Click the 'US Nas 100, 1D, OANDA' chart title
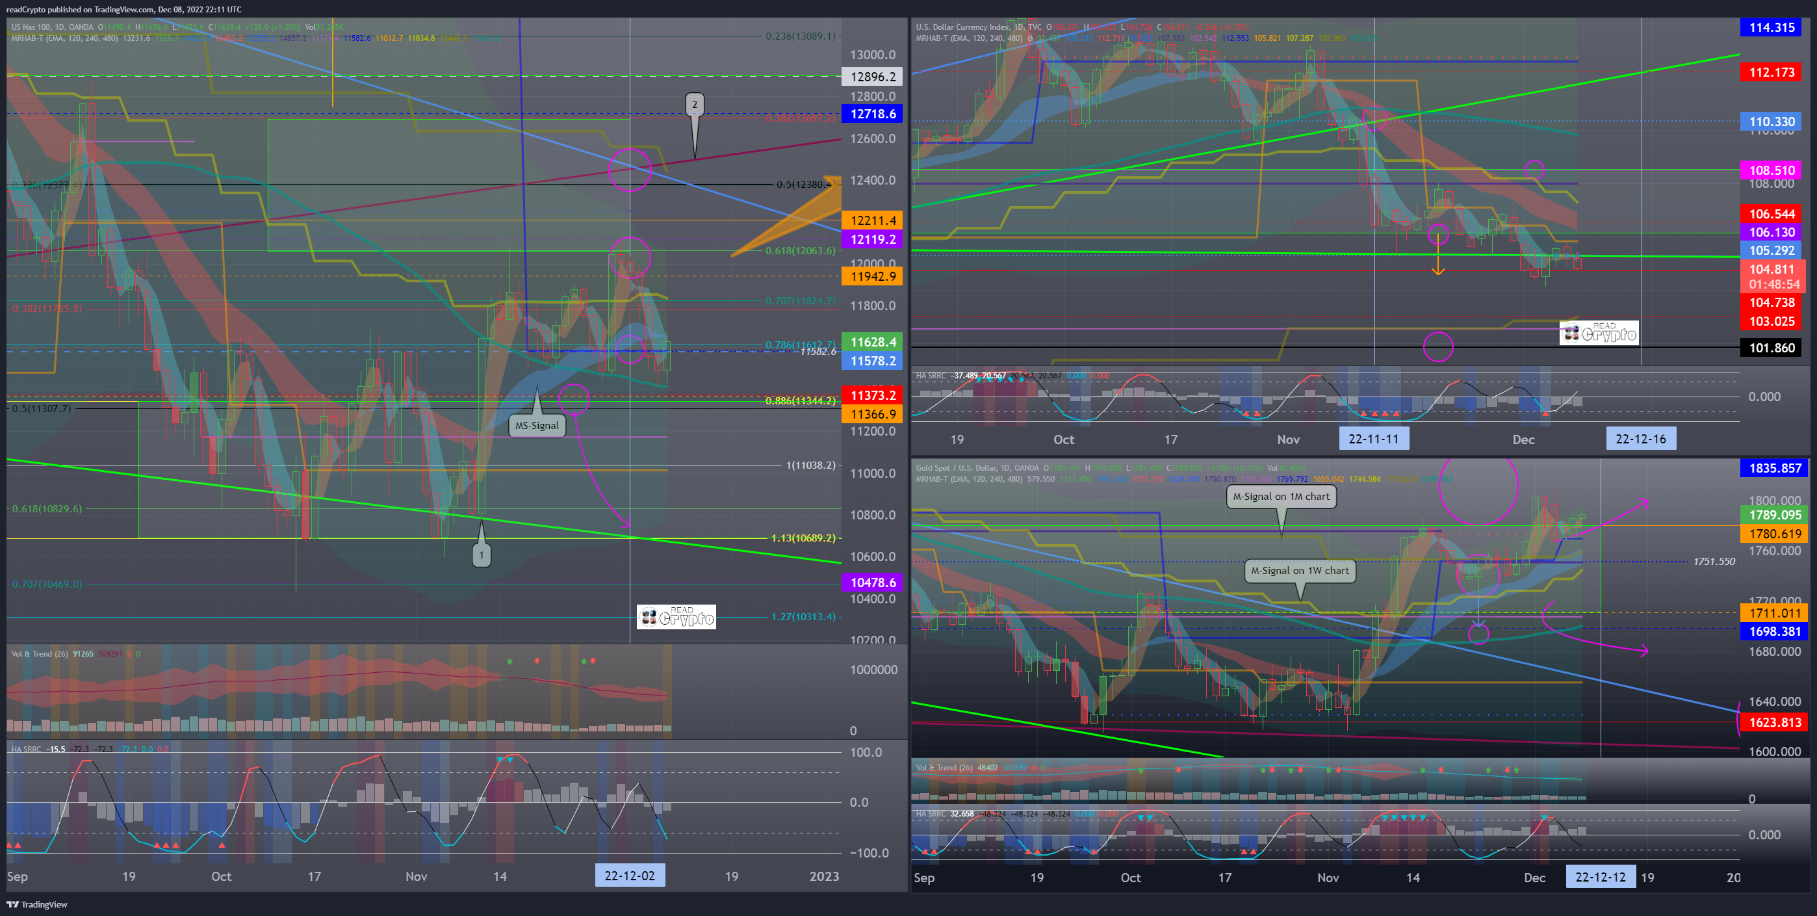The width and height of the screenshot is (1817, 916). pyautogui.click(x=52, y=27)
